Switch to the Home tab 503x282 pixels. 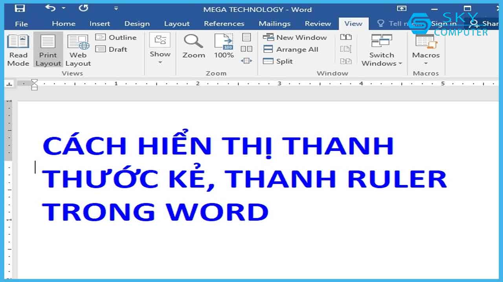click(x=63, y=23)
